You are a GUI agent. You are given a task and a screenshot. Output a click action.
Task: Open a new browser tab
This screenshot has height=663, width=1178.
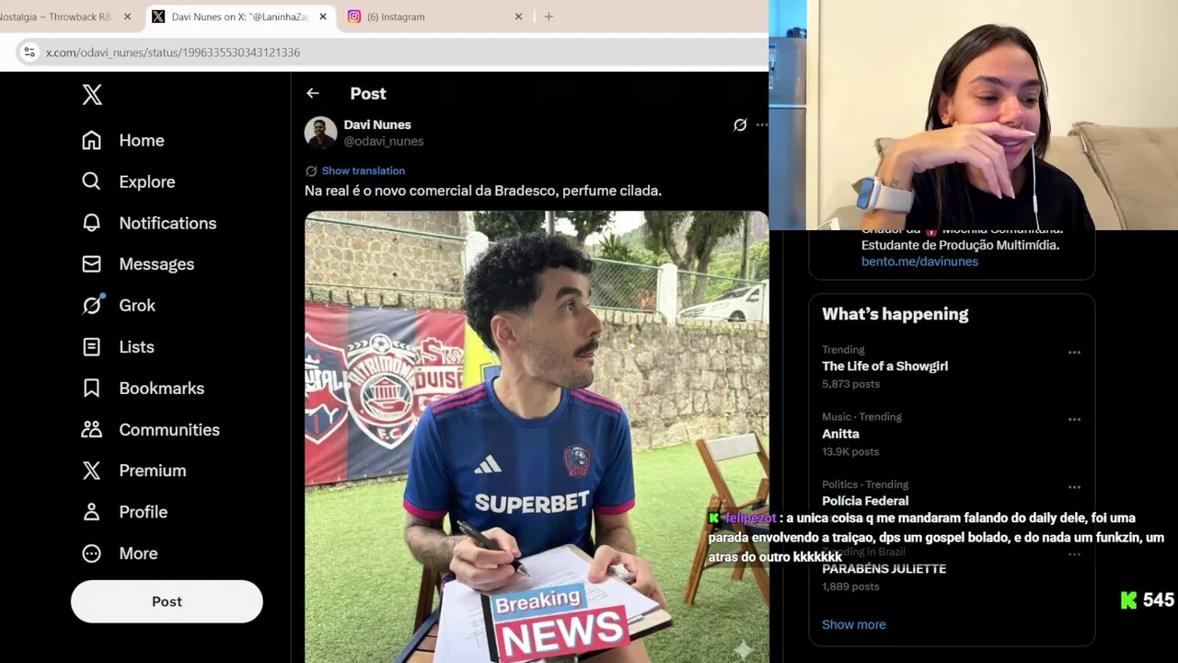click(549, 17)
